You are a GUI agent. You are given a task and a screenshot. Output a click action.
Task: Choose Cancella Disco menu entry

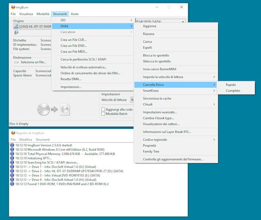click(x=175, y=85)
